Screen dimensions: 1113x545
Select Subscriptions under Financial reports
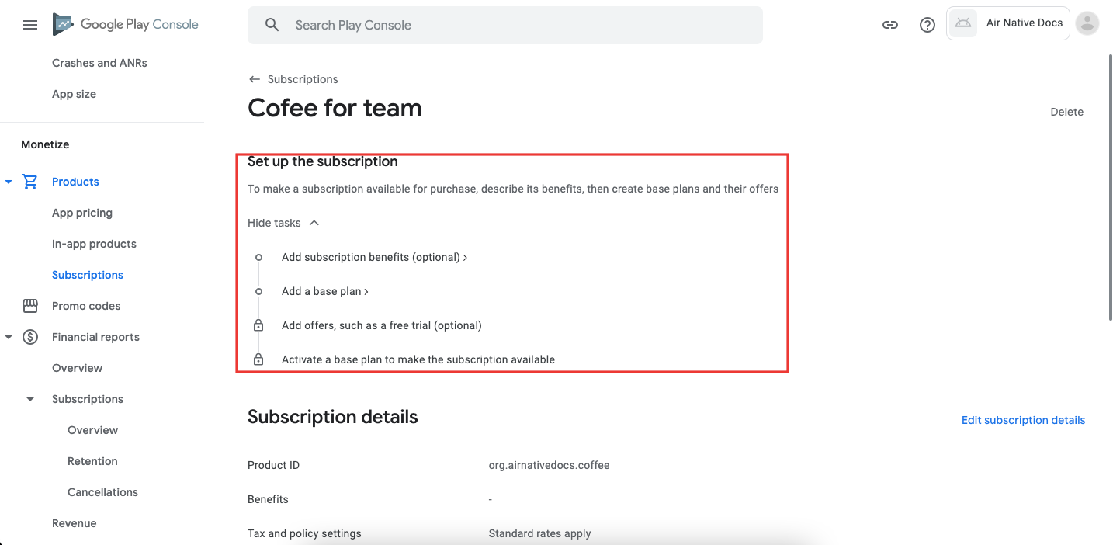(88, 399)
